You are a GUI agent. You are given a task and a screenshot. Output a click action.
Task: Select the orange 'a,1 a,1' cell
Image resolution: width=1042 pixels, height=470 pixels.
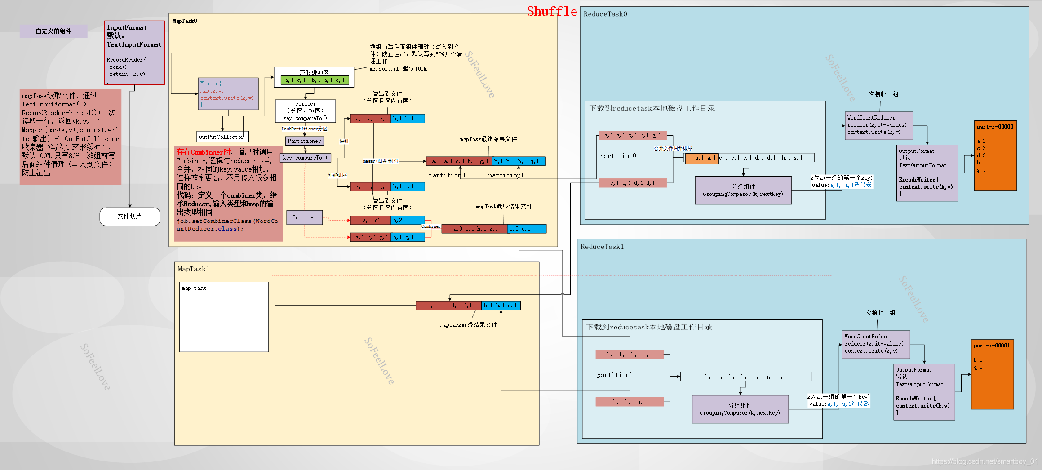tap(701, 158)
